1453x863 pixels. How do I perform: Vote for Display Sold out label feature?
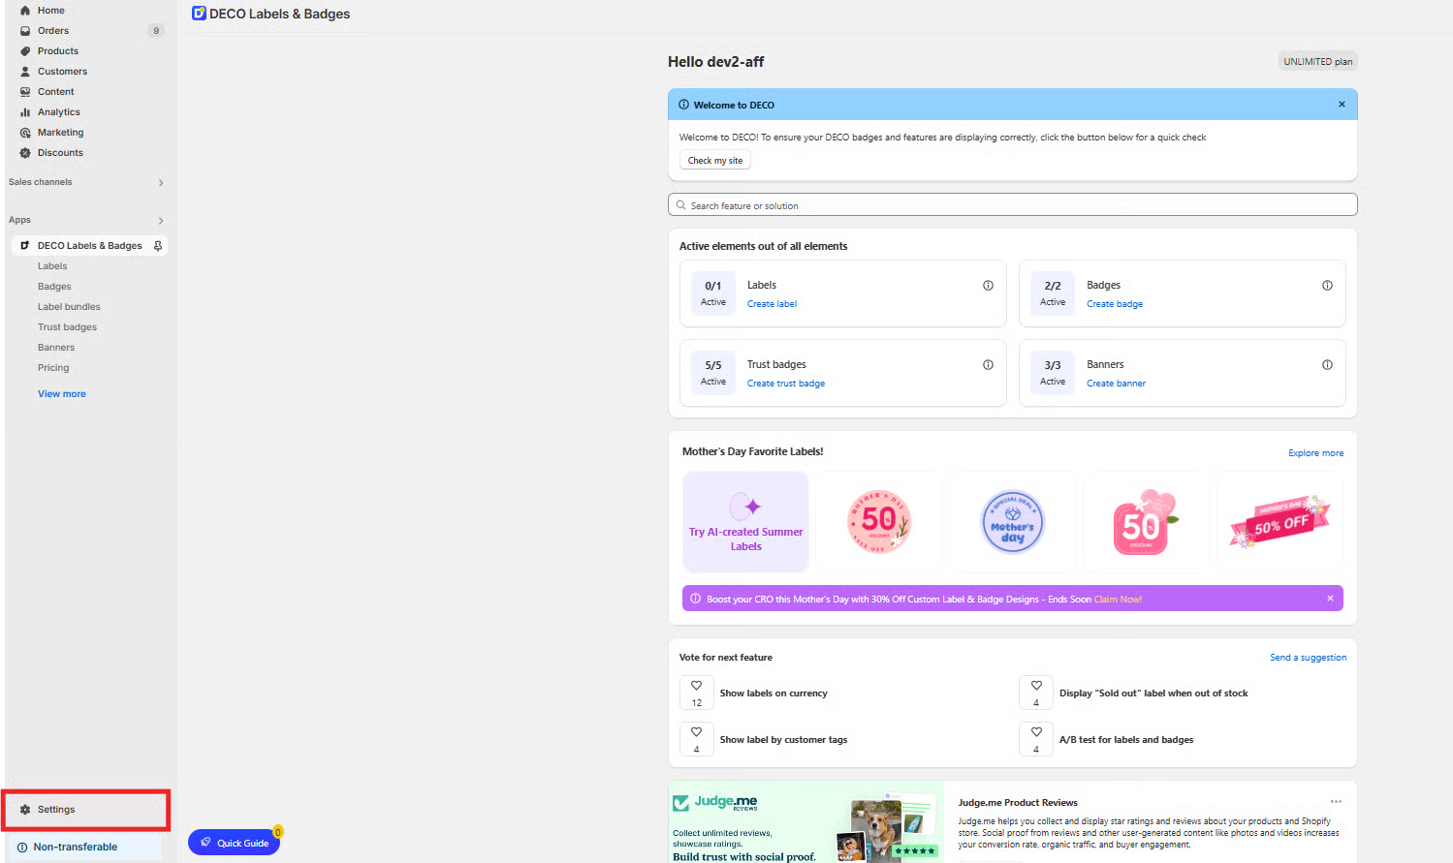click(x=1036, y=686)
